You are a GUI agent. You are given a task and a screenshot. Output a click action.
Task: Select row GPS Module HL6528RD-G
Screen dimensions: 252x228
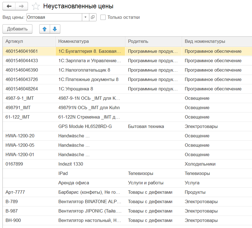pyautogui.click(x=90, y=126)
